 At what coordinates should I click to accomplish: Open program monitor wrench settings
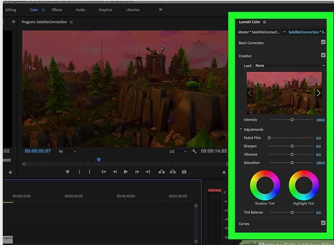[x=194, y=151]
